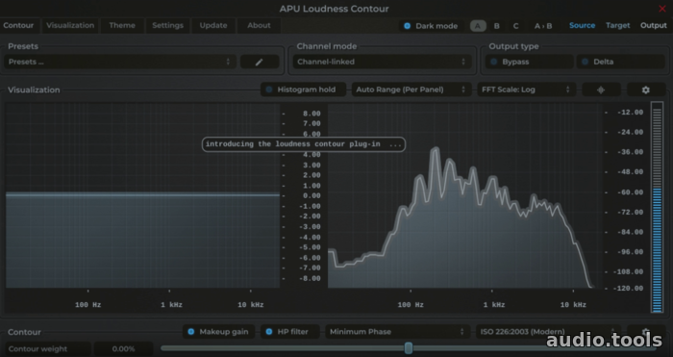Select state slot C
This screenshot has height=357, width=673.
pyautogui.click(x=516, y=26)
